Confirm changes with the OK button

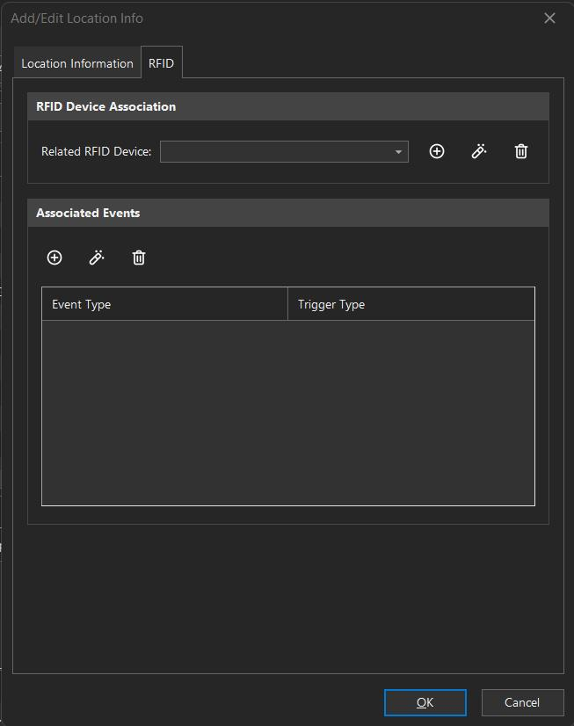(x=425, y=702)
